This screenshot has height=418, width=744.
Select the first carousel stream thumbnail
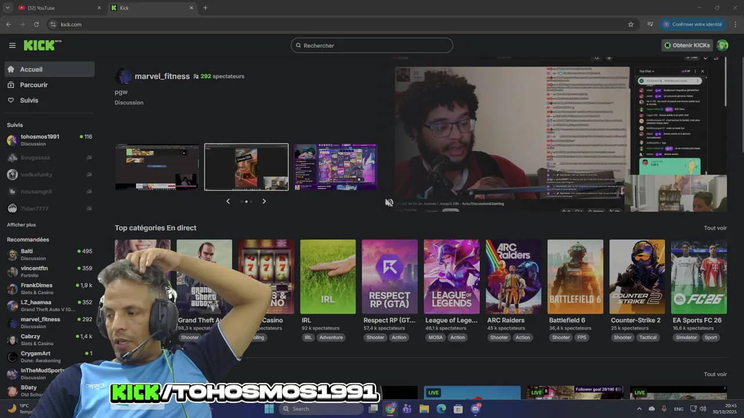[157, 167]
